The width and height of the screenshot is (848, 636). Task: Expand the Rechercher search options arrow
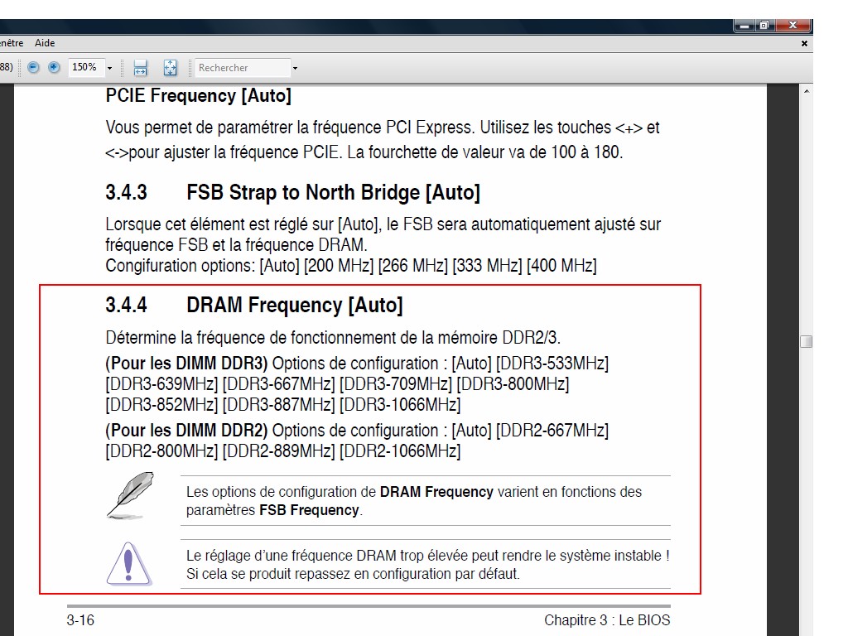pyautogui.click(x=295, y=68)
